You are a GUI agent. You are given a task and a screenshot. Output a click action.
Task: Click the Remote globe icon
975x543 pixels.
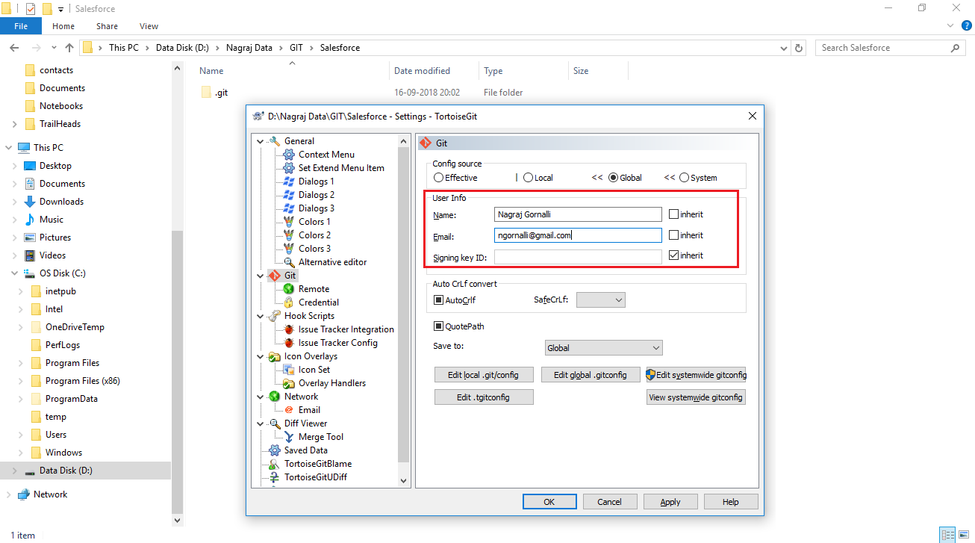tap(289, 289)
